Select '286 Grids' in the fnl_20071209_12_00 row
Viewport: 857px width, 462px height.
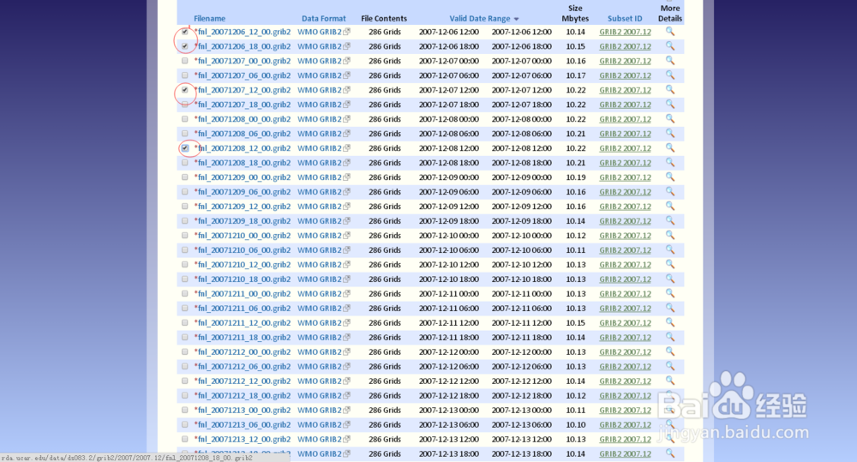(x=385, y=206)
